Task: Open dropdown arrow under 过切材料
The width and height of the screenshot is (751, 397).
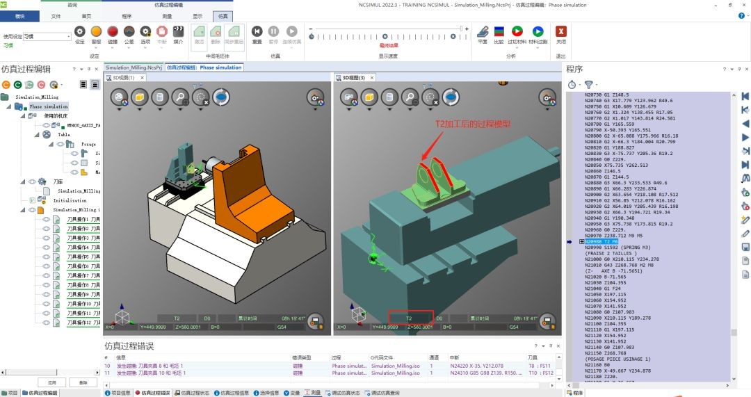Action: click(x=517, y=48)
